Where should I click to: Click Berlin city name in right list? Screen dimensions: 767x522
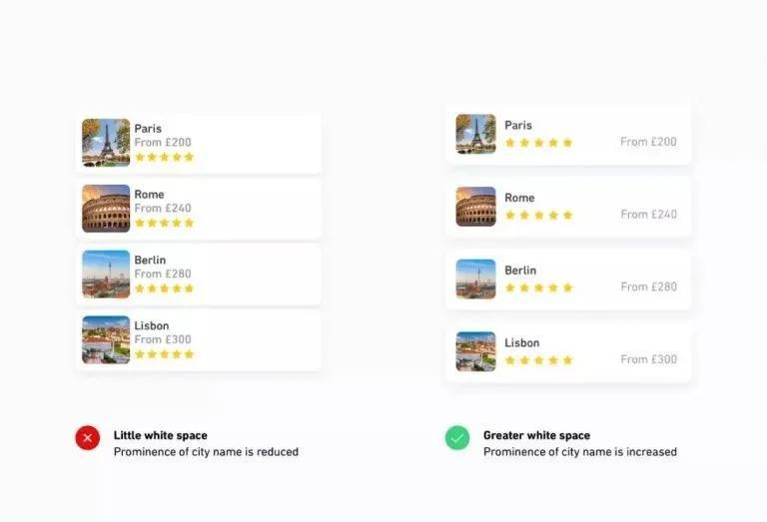pyautogui.click(x=520, y=270)
